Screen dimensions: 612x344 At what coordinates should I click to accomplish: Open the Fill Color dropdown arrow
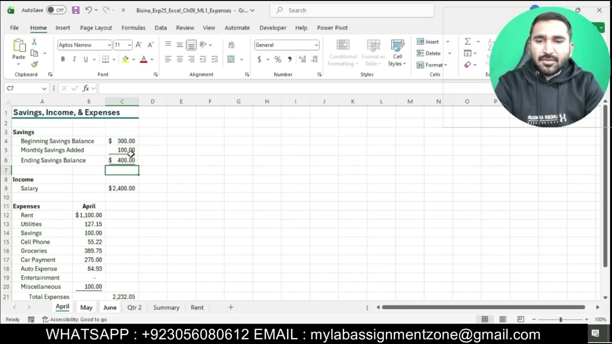133,59
